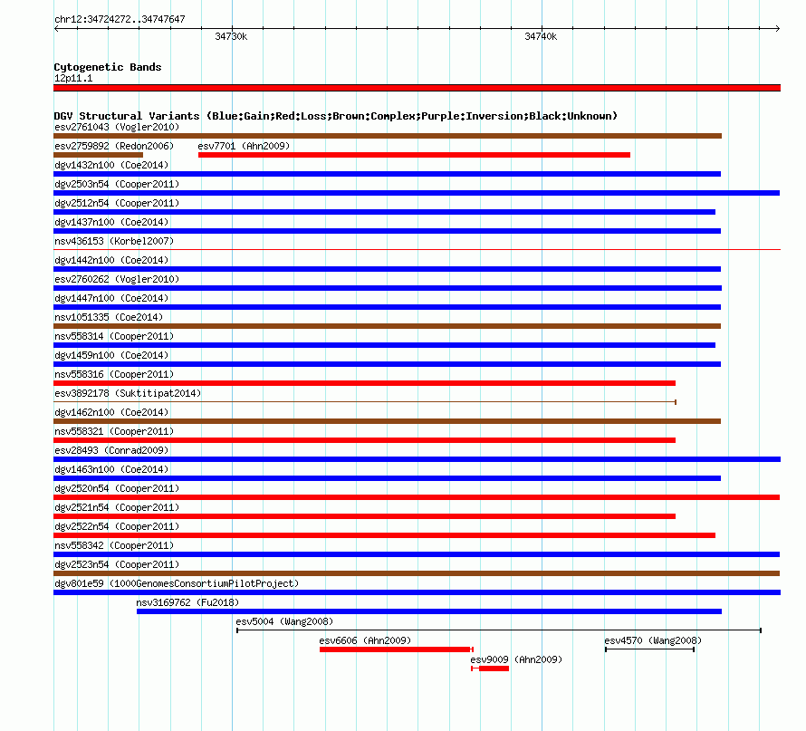Click the dgv1432n100 (Coe2014) label
806x731 pixels.
coord(111,165)
